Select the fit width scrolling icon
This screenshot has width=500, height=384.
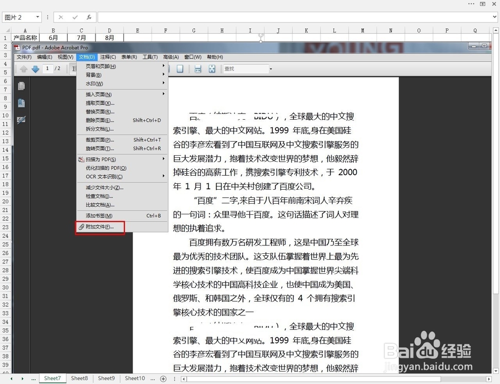[x=198, y=69]
